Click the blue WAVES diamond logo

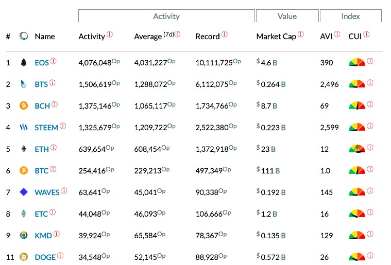coord(24,192)
